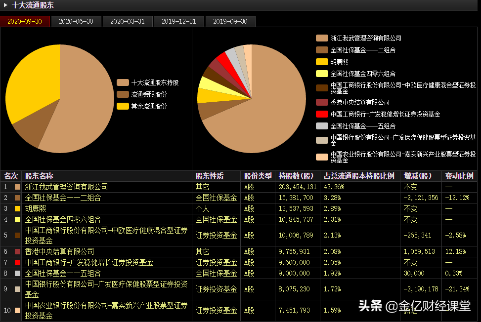Sort by 占总流通股本持股比例 header
The image size is (481, 322).
point(359,176)
